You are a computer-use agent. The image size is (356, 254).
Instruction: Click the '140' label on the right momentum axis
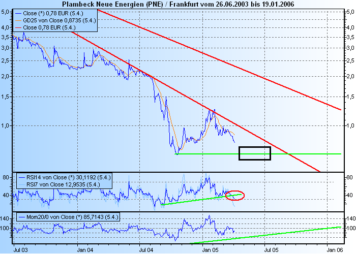(351, 218)
